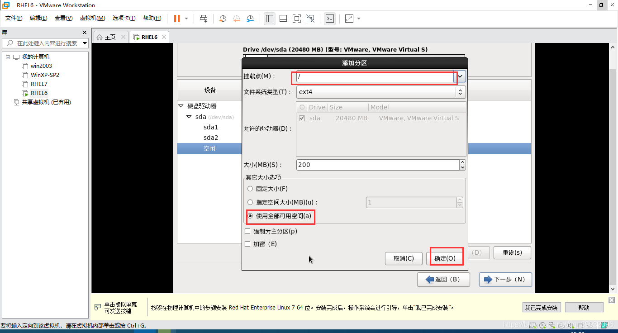Open the mount point dropdown arrow
This screenshot has width=618, height=333.
tap(460, 77)
